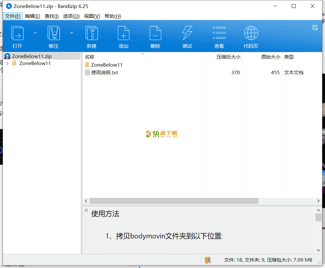This screenshot has height=268, width=325.
Task: Click the 文本文档 type cell
Action: click(x=294, y=72)
